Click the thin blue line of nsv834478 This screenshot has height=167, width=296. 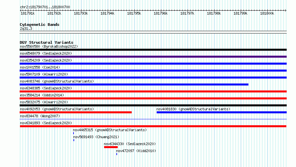(x=153, y=119)
